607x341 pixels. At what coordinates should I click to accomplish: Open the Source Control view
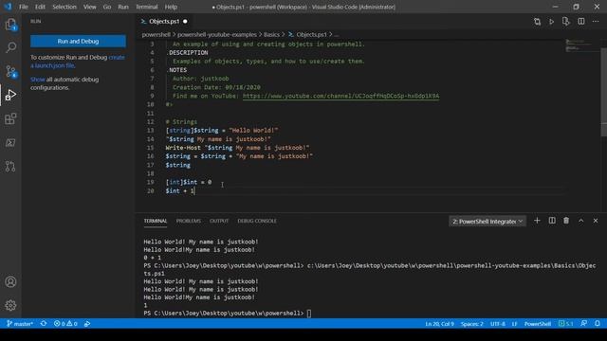[x=10, y=72]
